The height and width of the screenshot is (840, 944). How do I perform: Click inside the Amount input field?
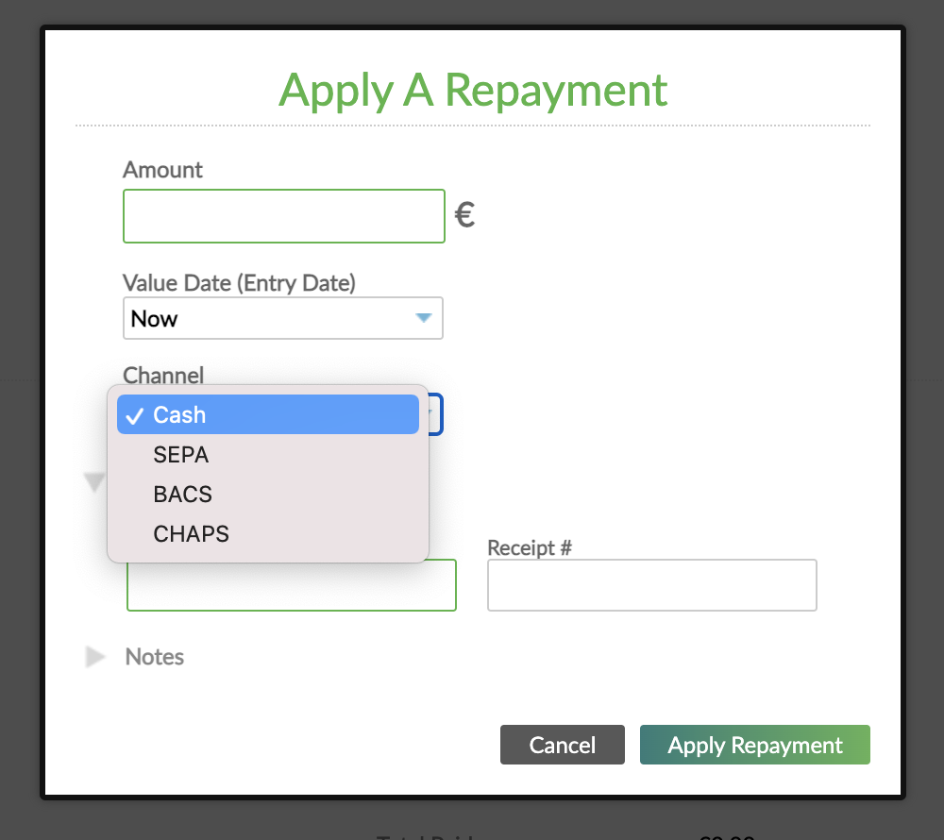283,216
